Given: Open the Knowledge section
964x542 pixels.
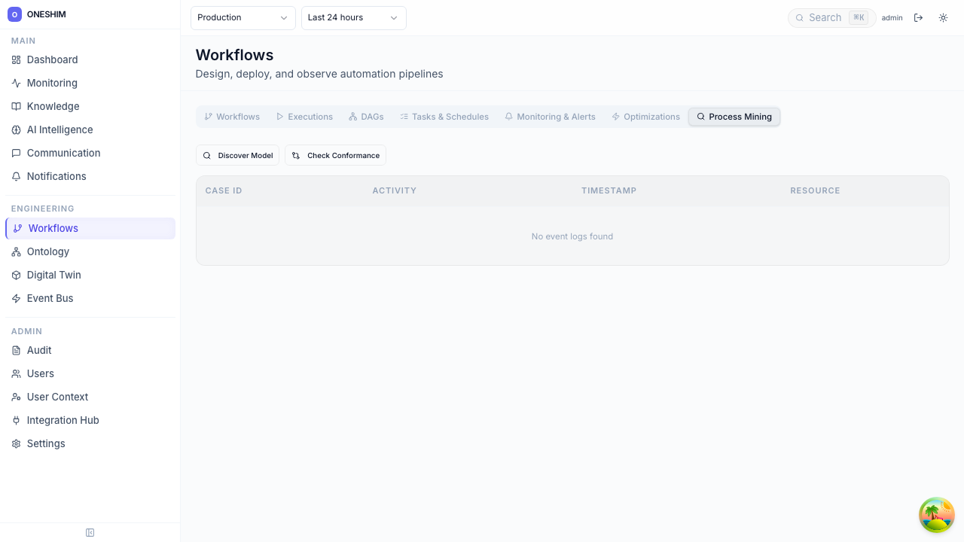Looking at the screenshot, I should point(53,106).
